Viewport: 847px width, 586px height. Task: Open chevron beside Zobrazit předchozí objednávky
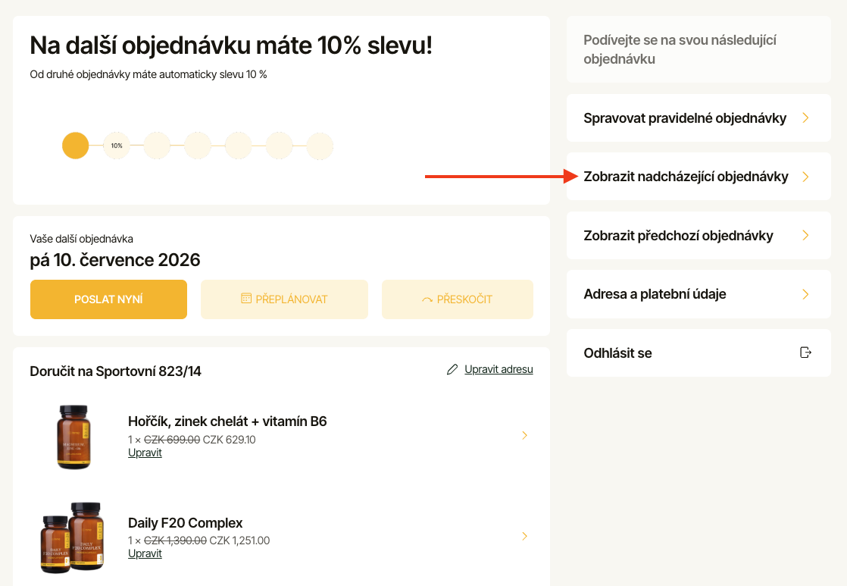805,236
